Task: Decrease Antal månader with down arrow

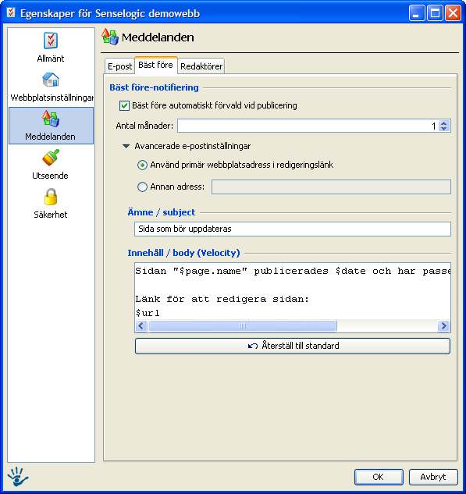Action: 444,129
